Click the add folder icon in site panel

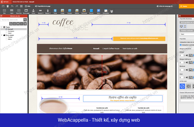coord(14,24)
